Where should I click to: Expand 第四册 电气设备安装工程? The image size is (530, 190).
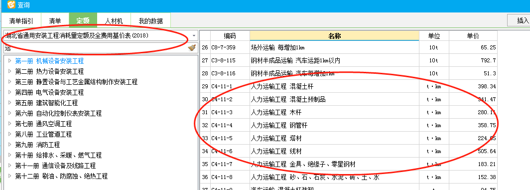(x=10, y=92)
